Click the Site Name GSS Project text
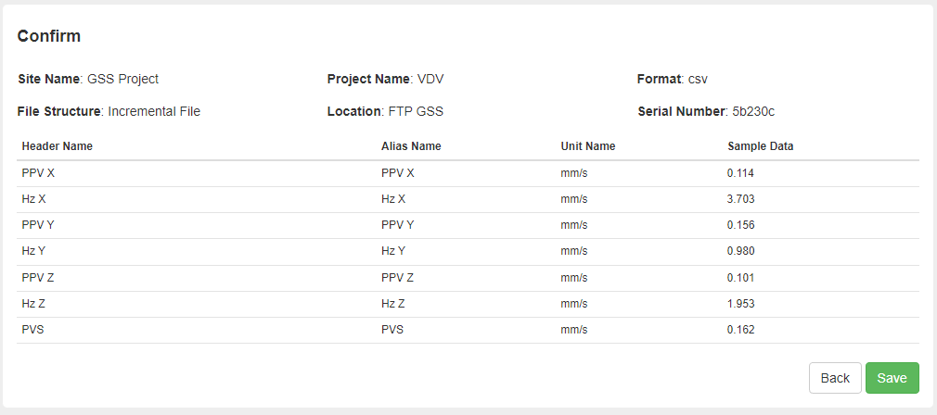The height and width of the screenshot is (415, 937). (x=88, y=79)
